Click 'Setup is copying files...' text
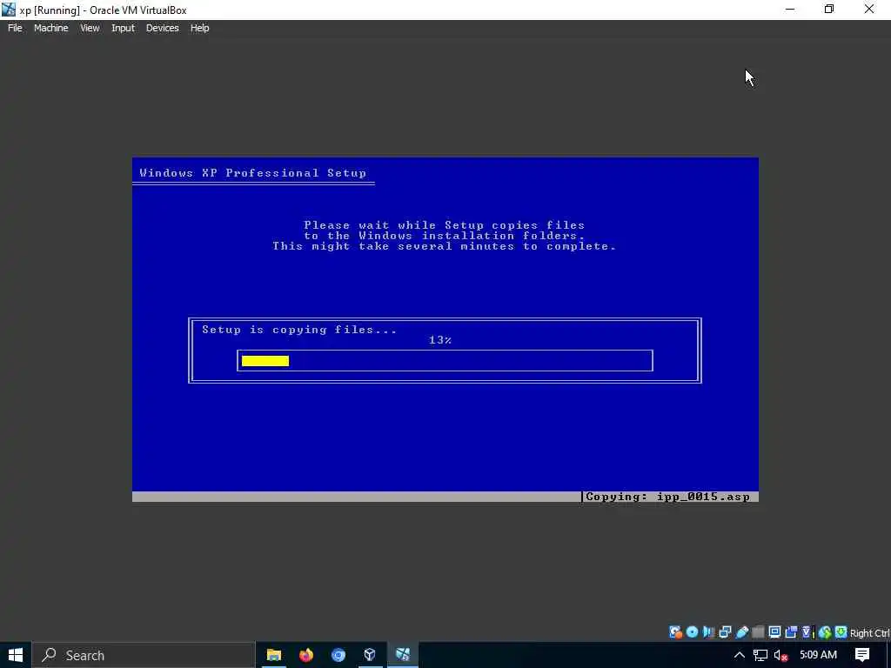The image size is (891, 668). point(299,330)
